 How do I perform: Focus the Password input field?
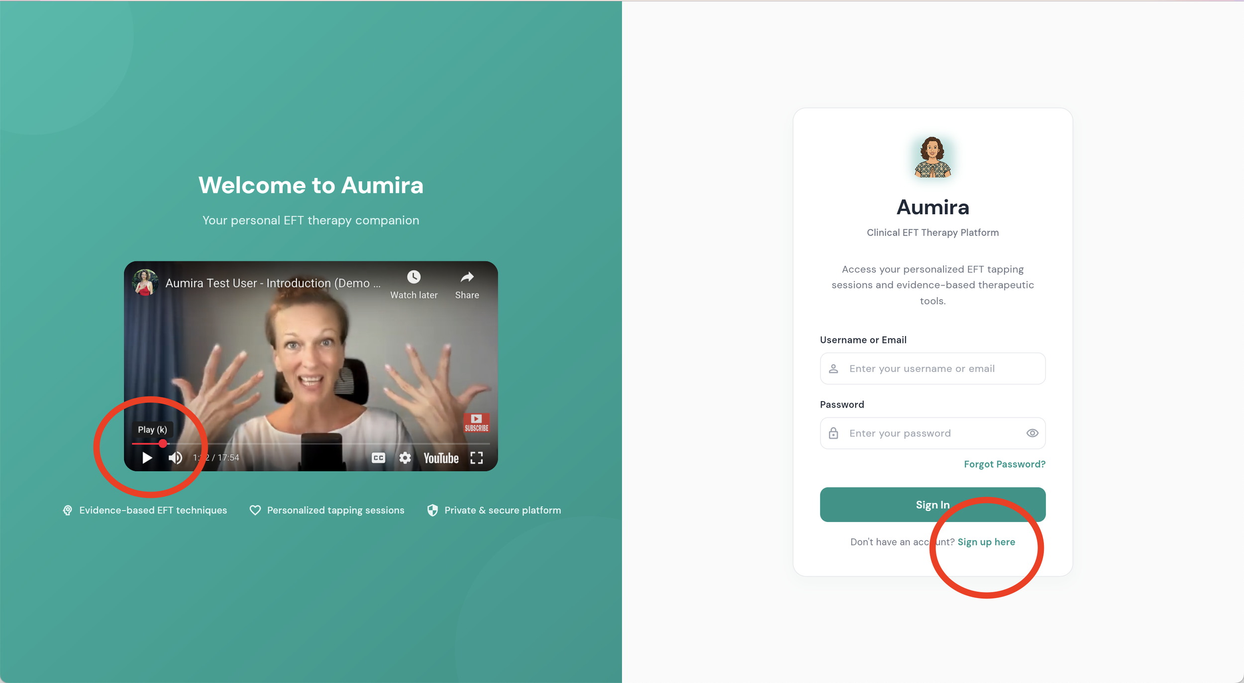[926, 433]
